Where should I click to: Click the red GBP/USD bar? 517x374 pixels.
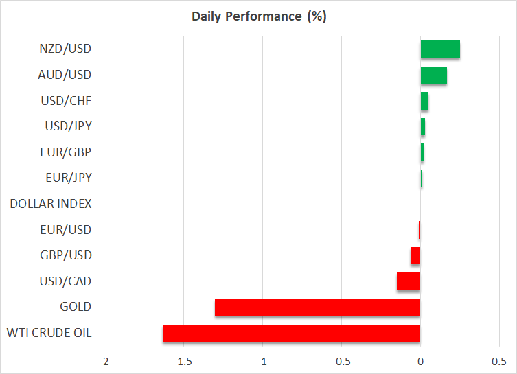(415, 255)
